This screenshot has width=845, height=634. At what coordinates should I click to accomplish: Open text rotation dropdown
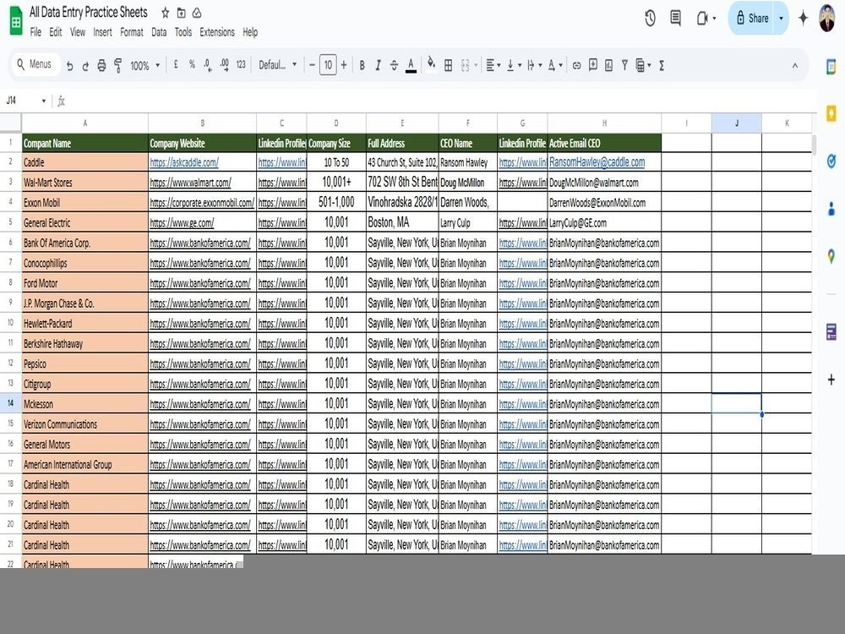555,65
